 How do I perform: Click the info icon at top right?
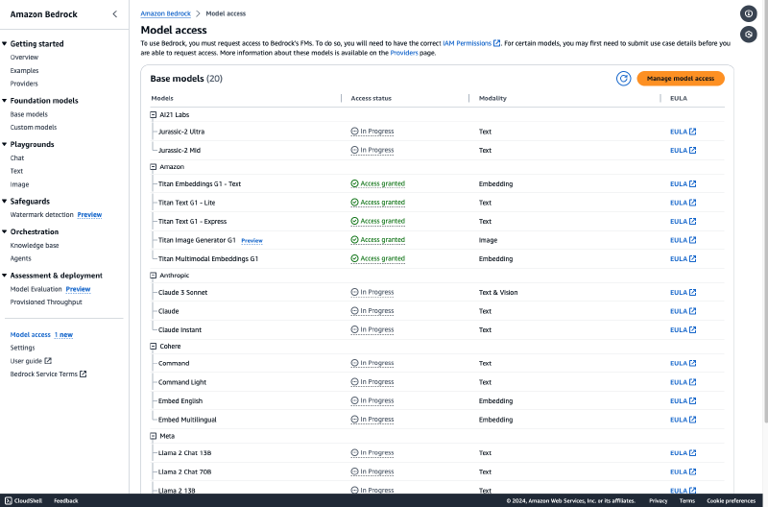pos(749,13)
